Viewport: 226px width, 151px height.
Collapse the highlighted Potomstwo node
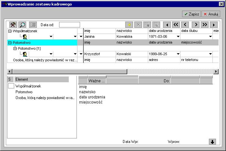10,43
